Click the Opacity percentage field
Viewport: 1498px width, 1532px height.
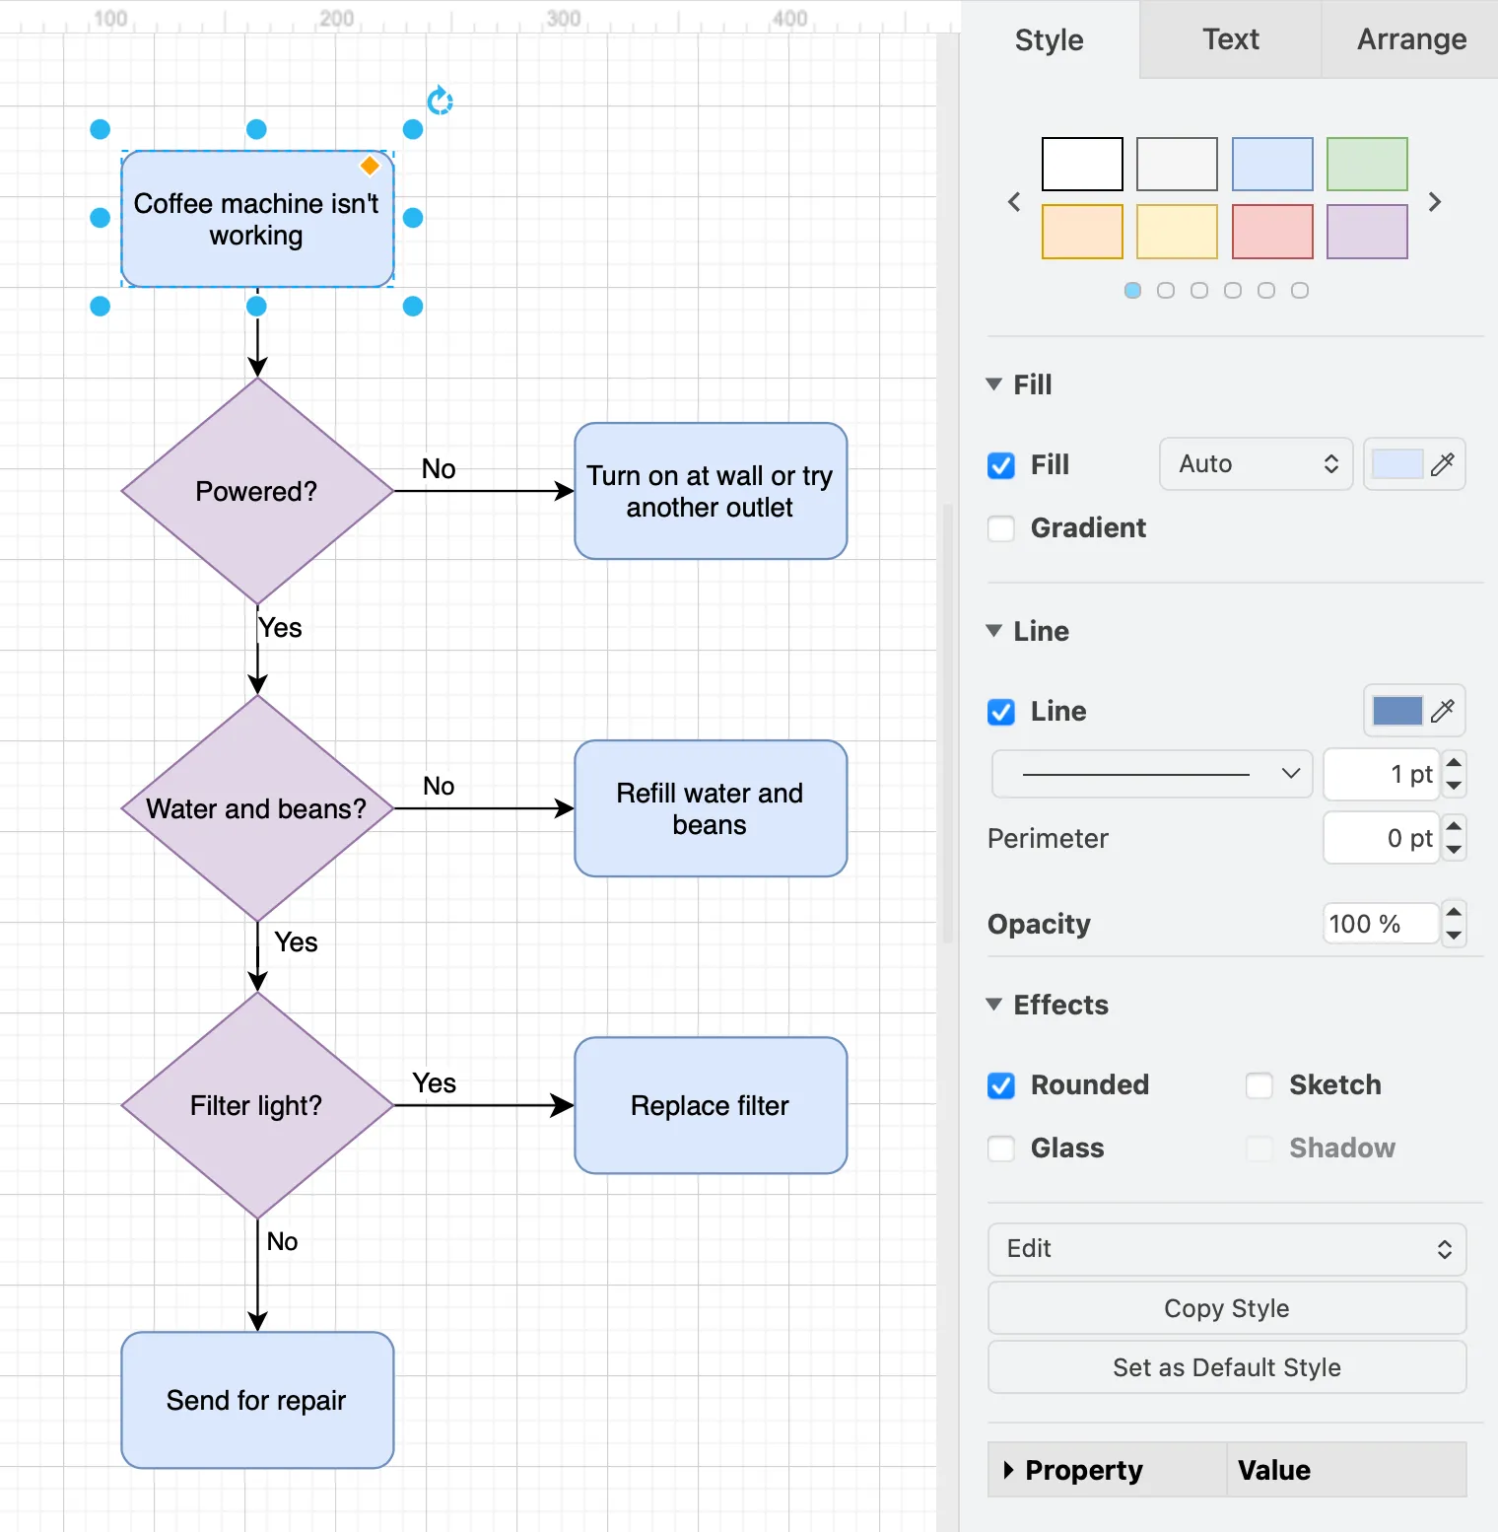[x=1382, y=924]
